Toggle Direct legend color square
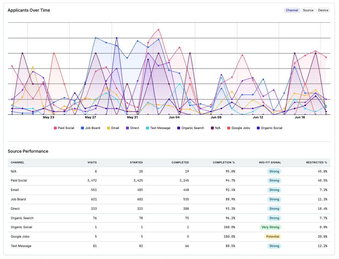 coord(128,128)
